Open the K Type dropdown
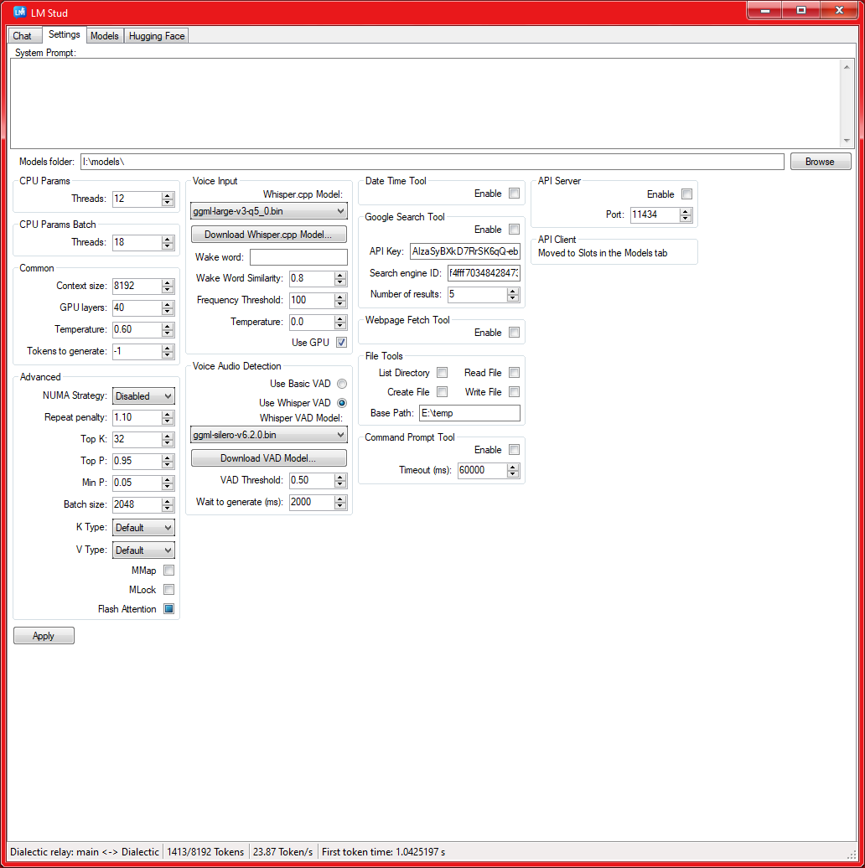The height and width of the screenshot is (868, 865). (143, 528)
